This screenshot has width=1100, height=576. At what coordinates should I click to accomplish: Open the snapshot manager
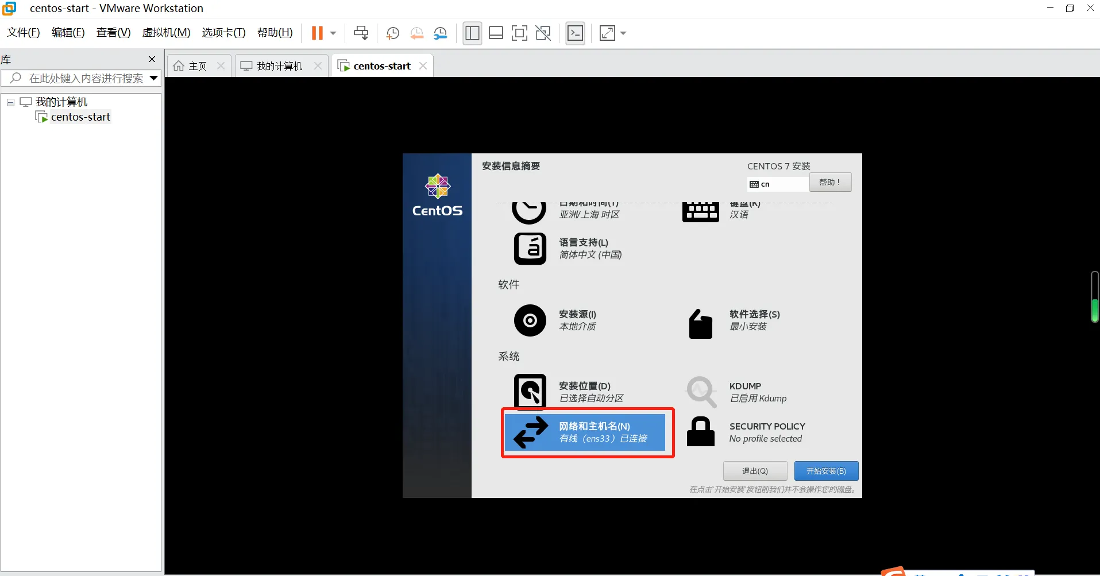pyautogui.click(x=441, y=33)
